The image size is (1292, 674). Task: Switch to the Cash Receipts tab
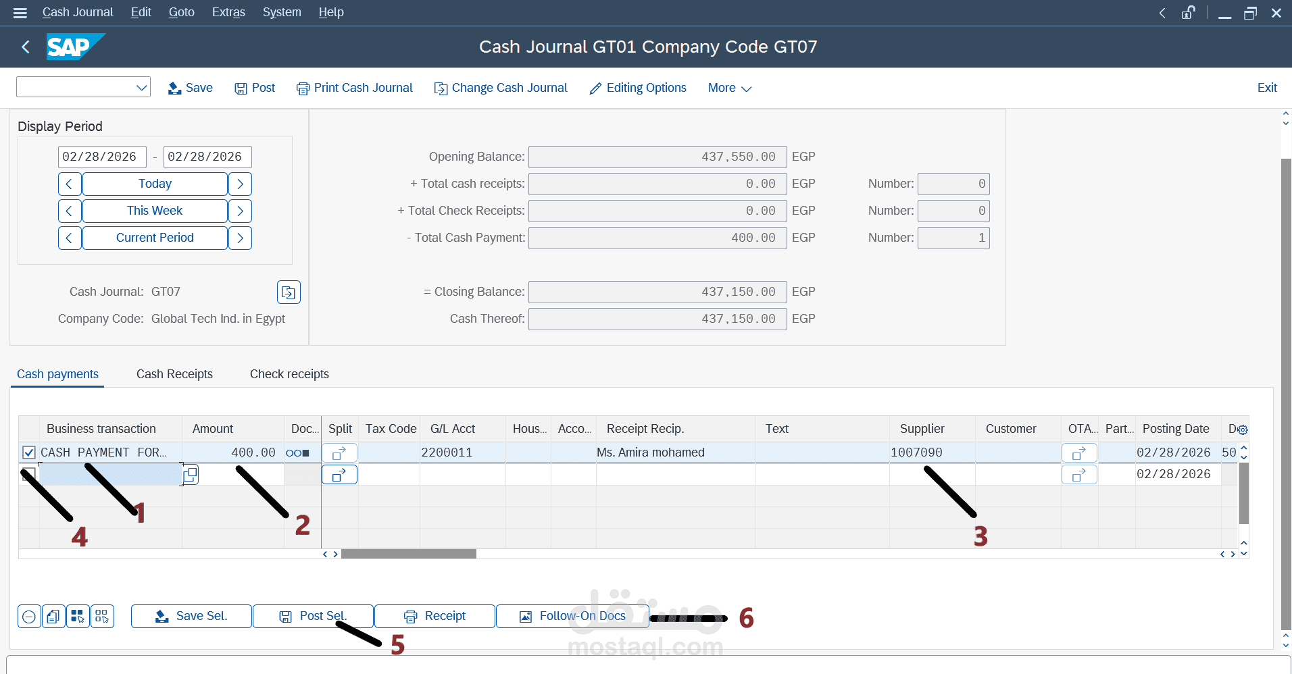(174, 373)
